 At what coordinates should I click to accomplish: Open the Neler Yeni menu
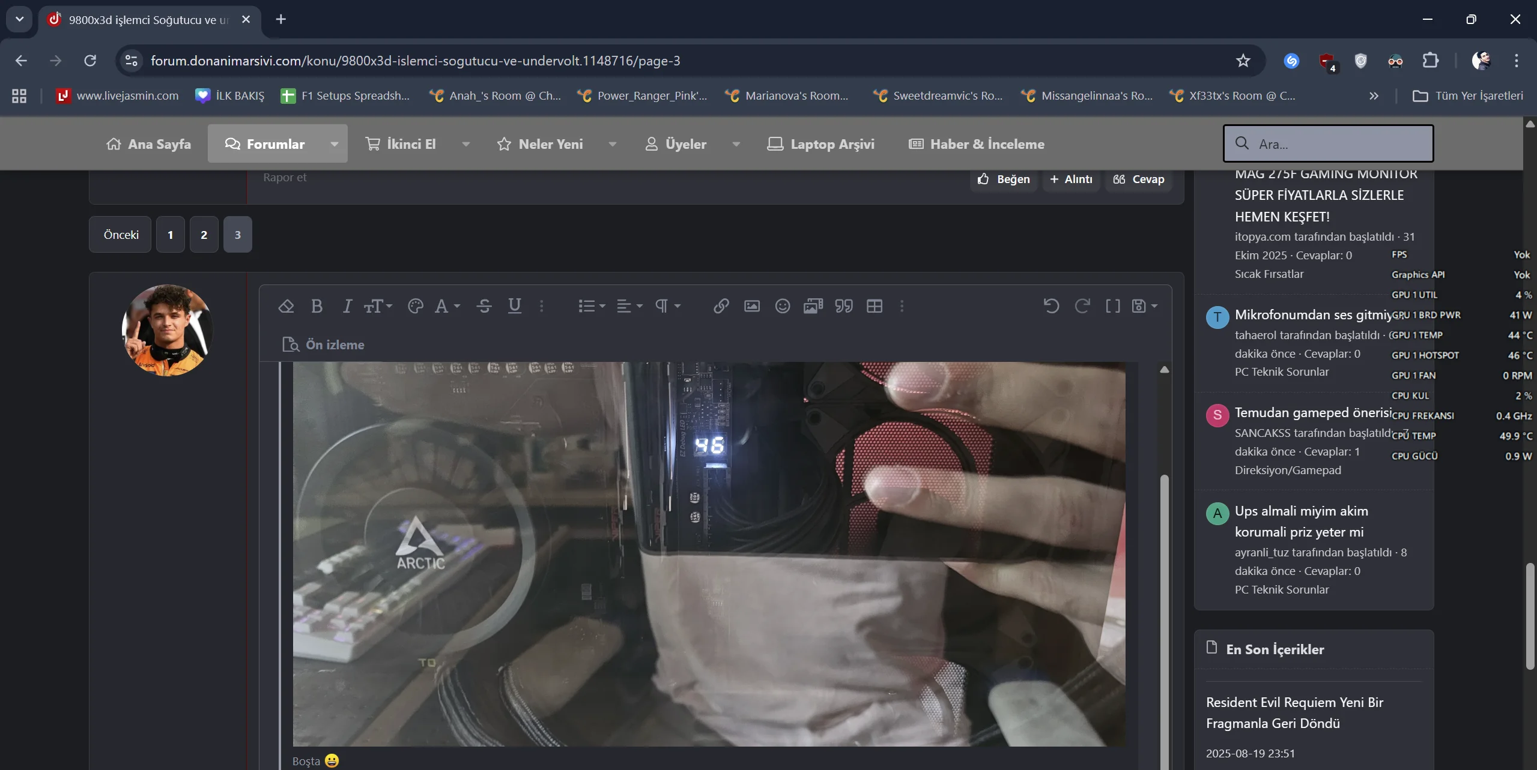(x=550, y=144)
